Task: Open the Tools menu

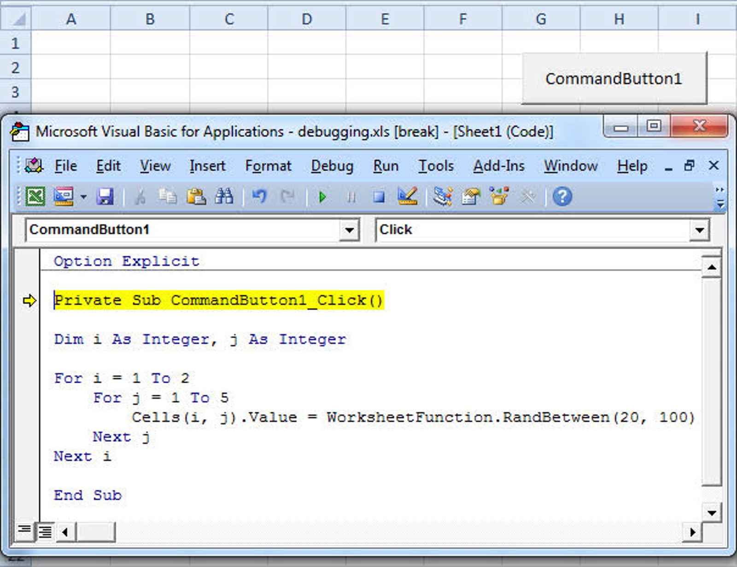Action: pyautogui.click(x=436, y=166)
